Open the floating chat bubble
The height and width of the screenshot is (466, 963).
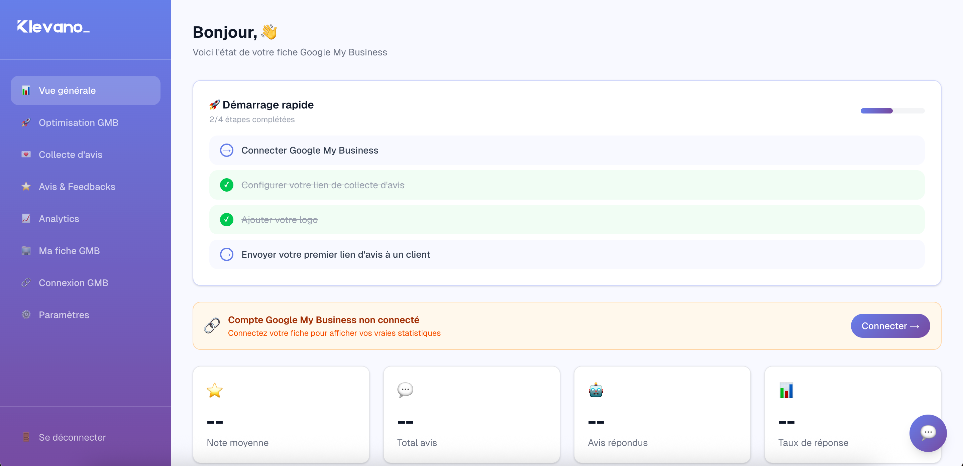(x=928, y=433)
